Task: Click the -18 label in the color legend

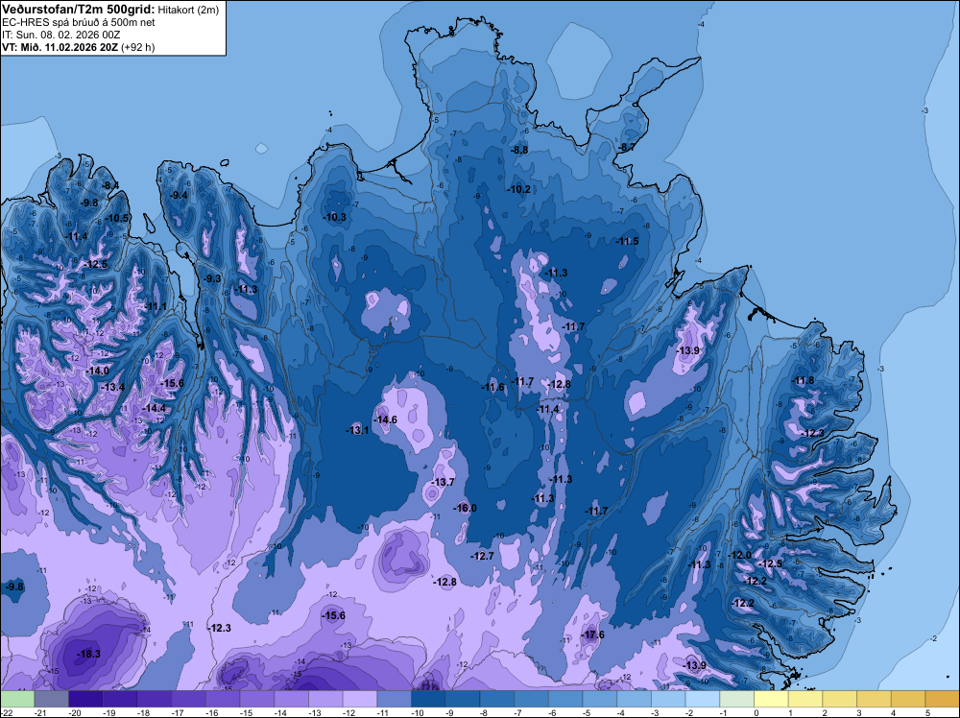Action: coord(143,713)
